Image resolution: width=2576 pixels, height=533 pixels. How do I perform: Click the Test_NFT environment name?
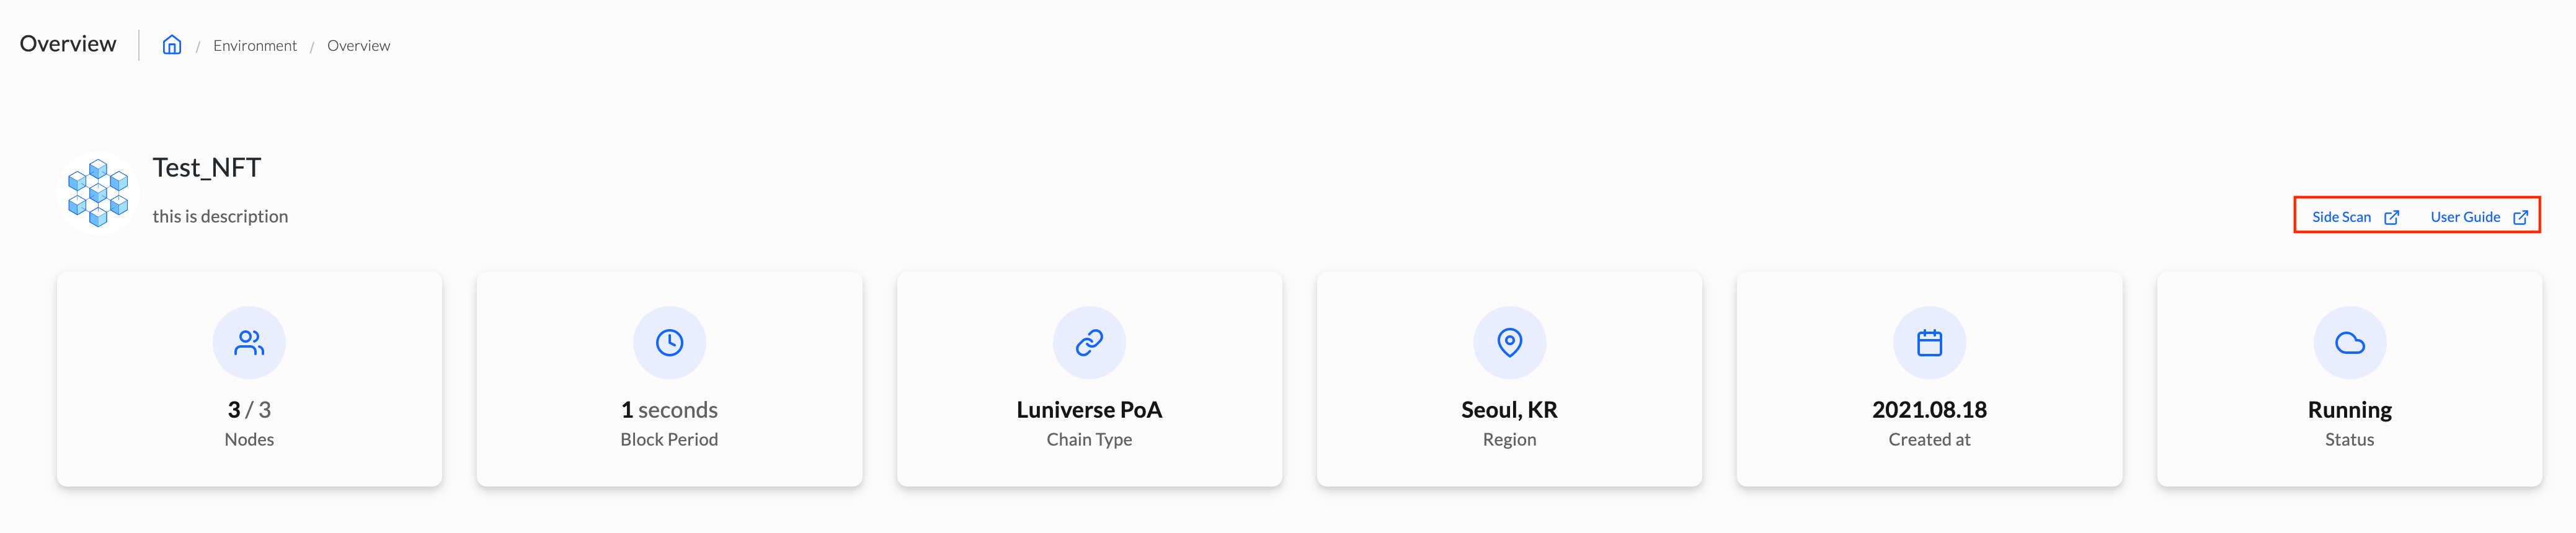pos(207,168)
